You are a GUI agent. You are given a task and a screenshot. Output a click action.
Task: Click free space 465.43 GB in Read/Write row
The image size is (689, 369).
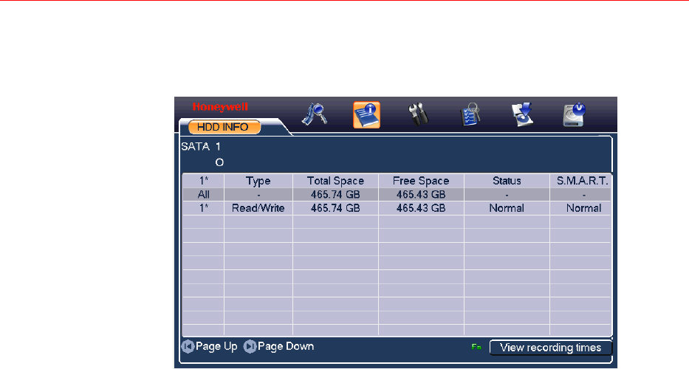click(x=421, y=208)
